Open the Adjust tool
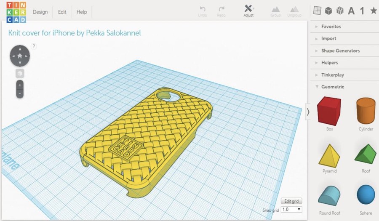 [x=248, y=9]
